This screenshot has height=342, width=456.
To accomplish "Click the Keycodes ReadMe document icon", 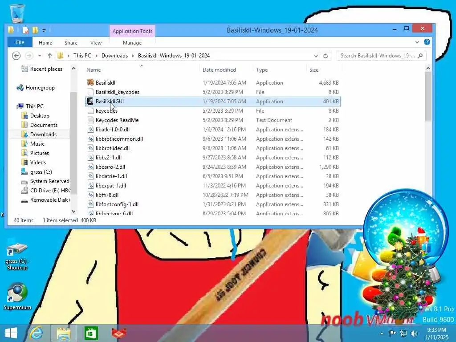I will (x=90, y=120).
